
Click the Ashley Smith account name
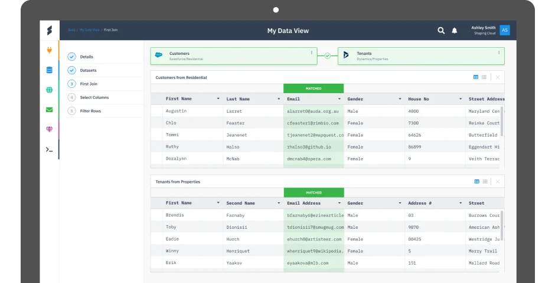(483, 28)
